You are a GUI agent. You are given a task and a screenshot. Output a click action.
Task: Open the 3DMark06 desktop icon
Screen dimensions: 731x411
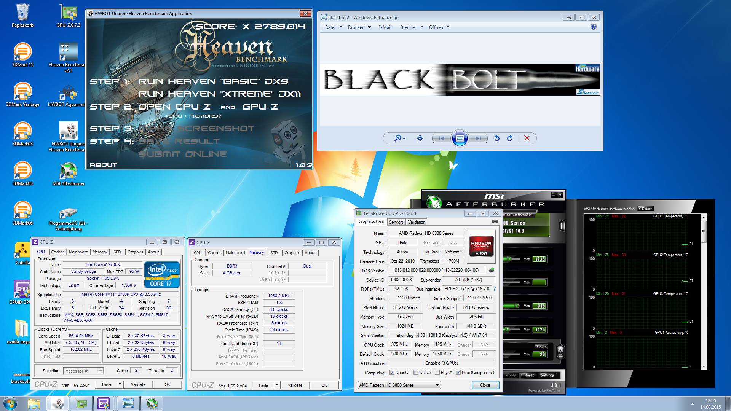(22, 213)
